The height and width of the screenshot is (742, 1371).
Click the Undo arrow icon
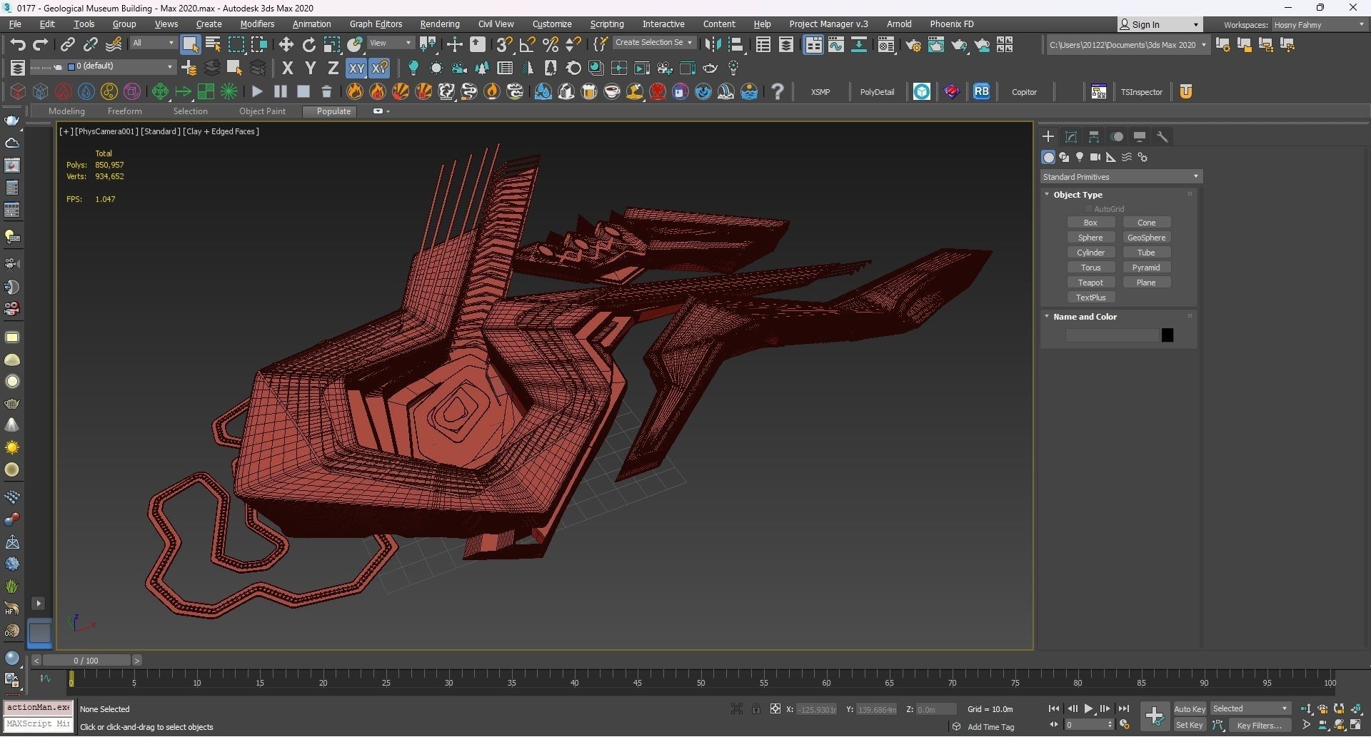pos(17,45)
